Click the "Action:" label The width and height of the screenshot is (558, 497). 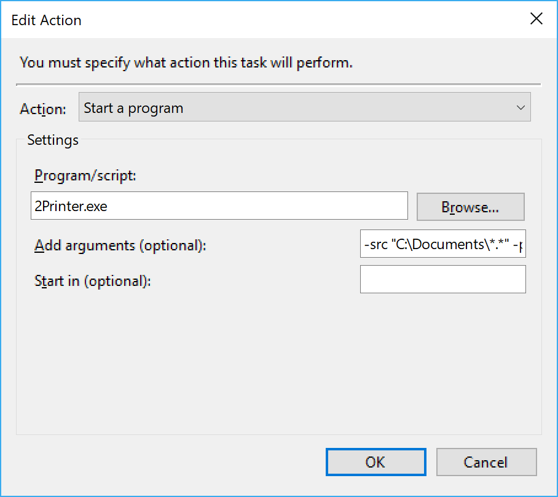pyautogui.click(x=42, y=109)
